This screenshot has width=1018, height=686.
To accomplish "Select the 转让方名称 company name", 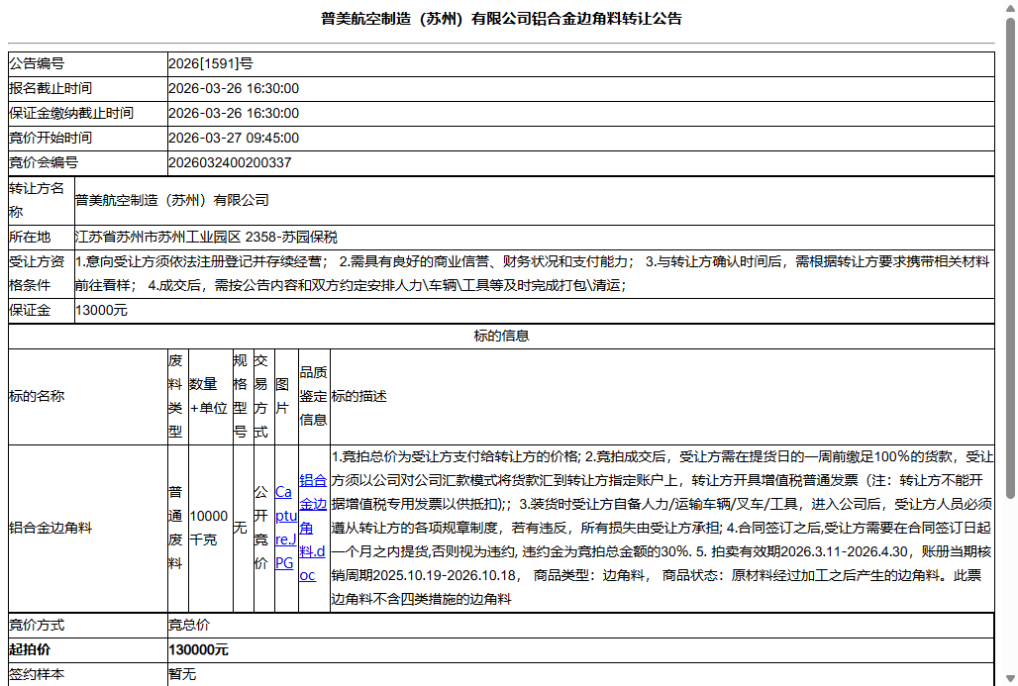I will tap(173, 200).
